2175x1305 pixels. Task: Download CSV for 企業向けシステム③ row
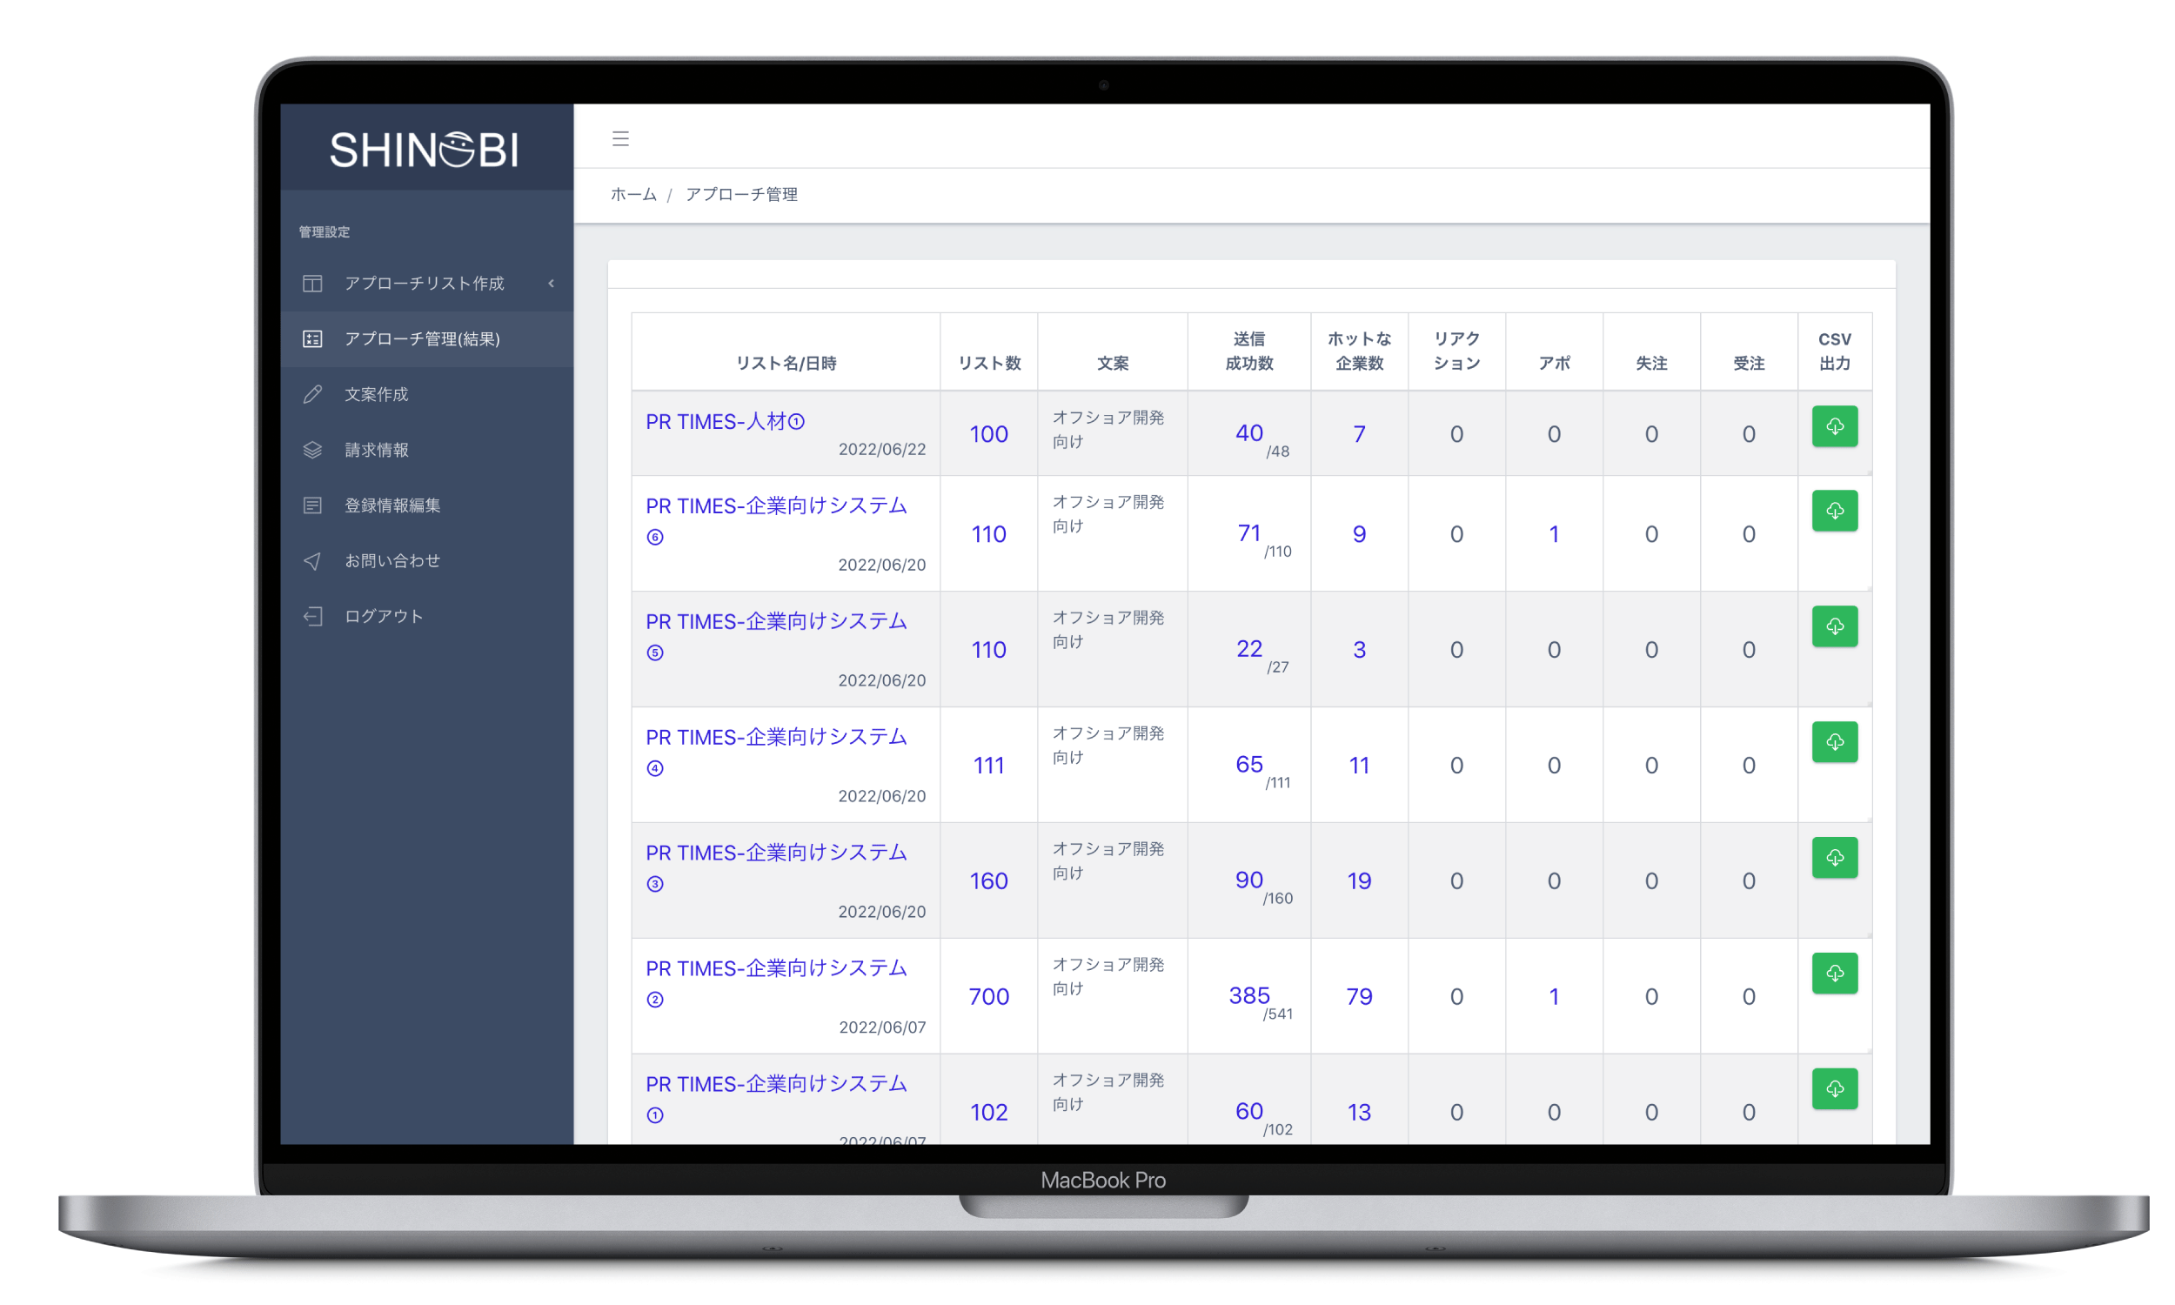tap(1833, 858)
